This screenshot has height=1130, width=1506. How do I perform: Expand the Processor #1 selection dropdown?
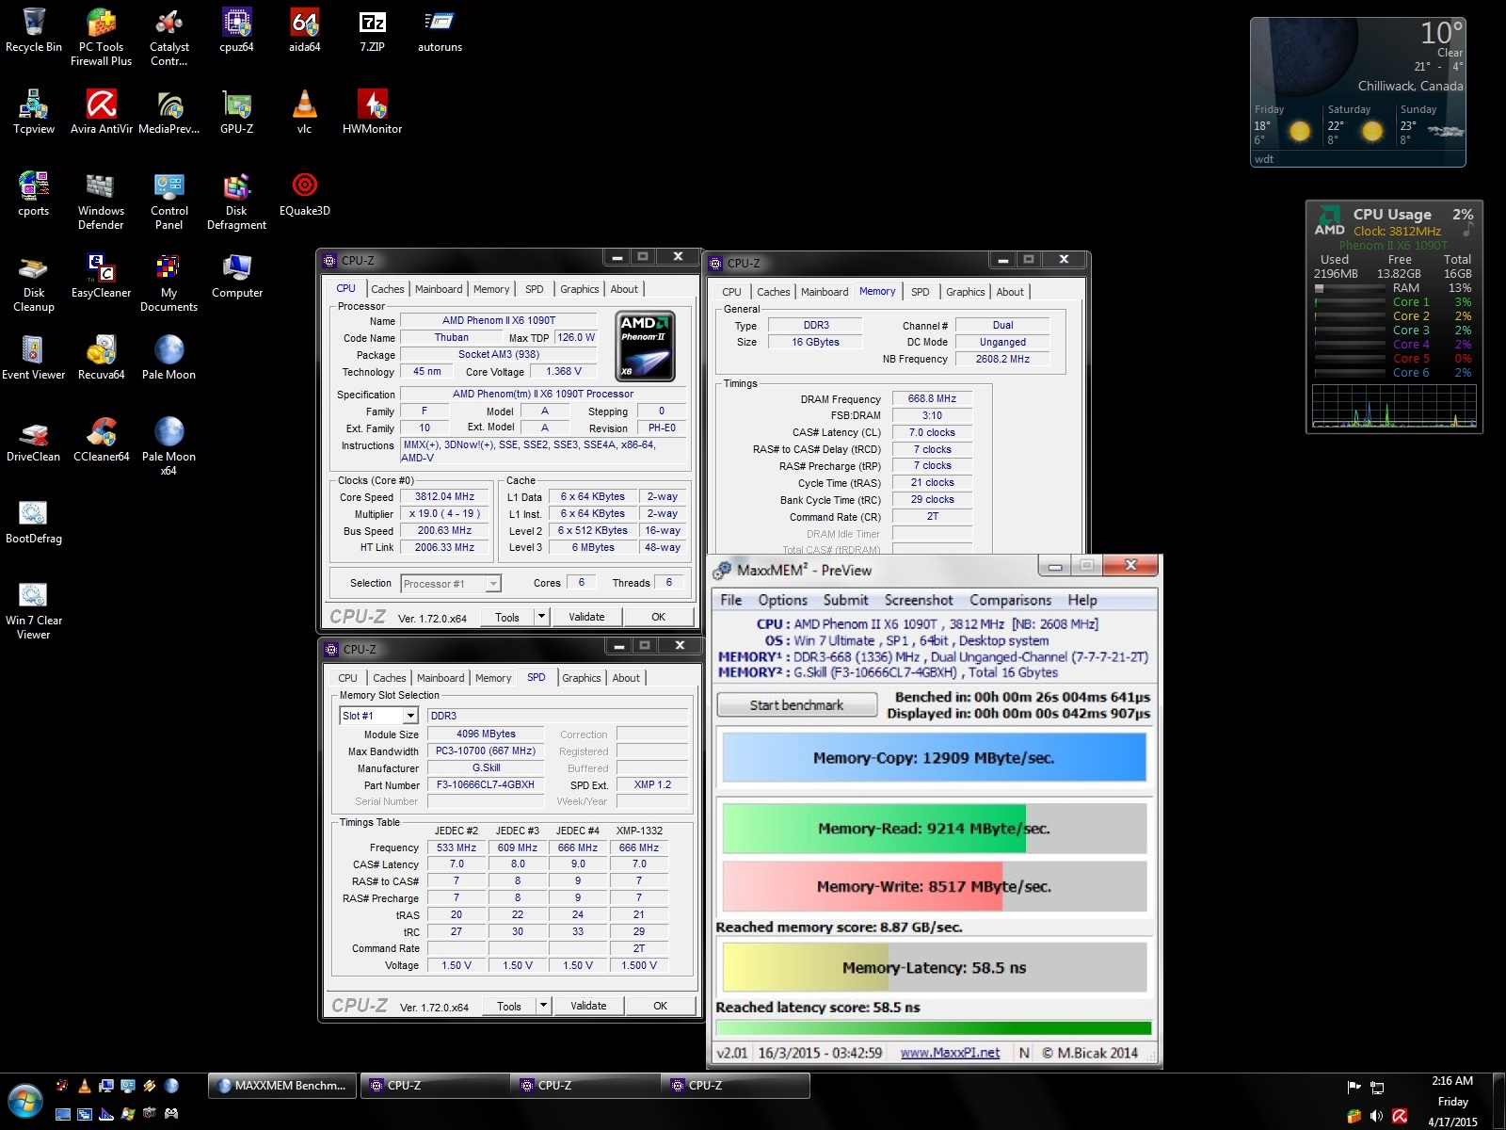click(x=493, y=584)
